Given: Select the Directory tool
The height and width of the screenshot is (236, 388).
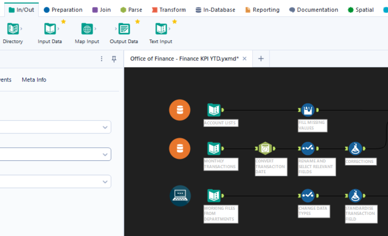Looking at the screenshot, I should pos(12,29).
